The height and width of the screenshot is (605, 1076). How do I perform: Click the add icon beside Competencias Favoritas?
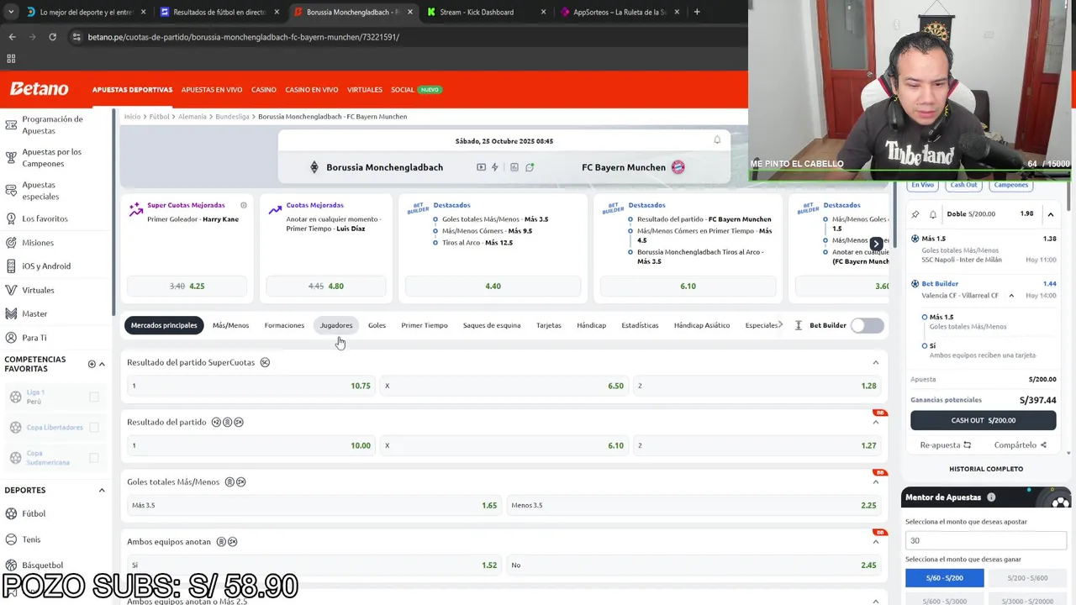pos(92,364)
